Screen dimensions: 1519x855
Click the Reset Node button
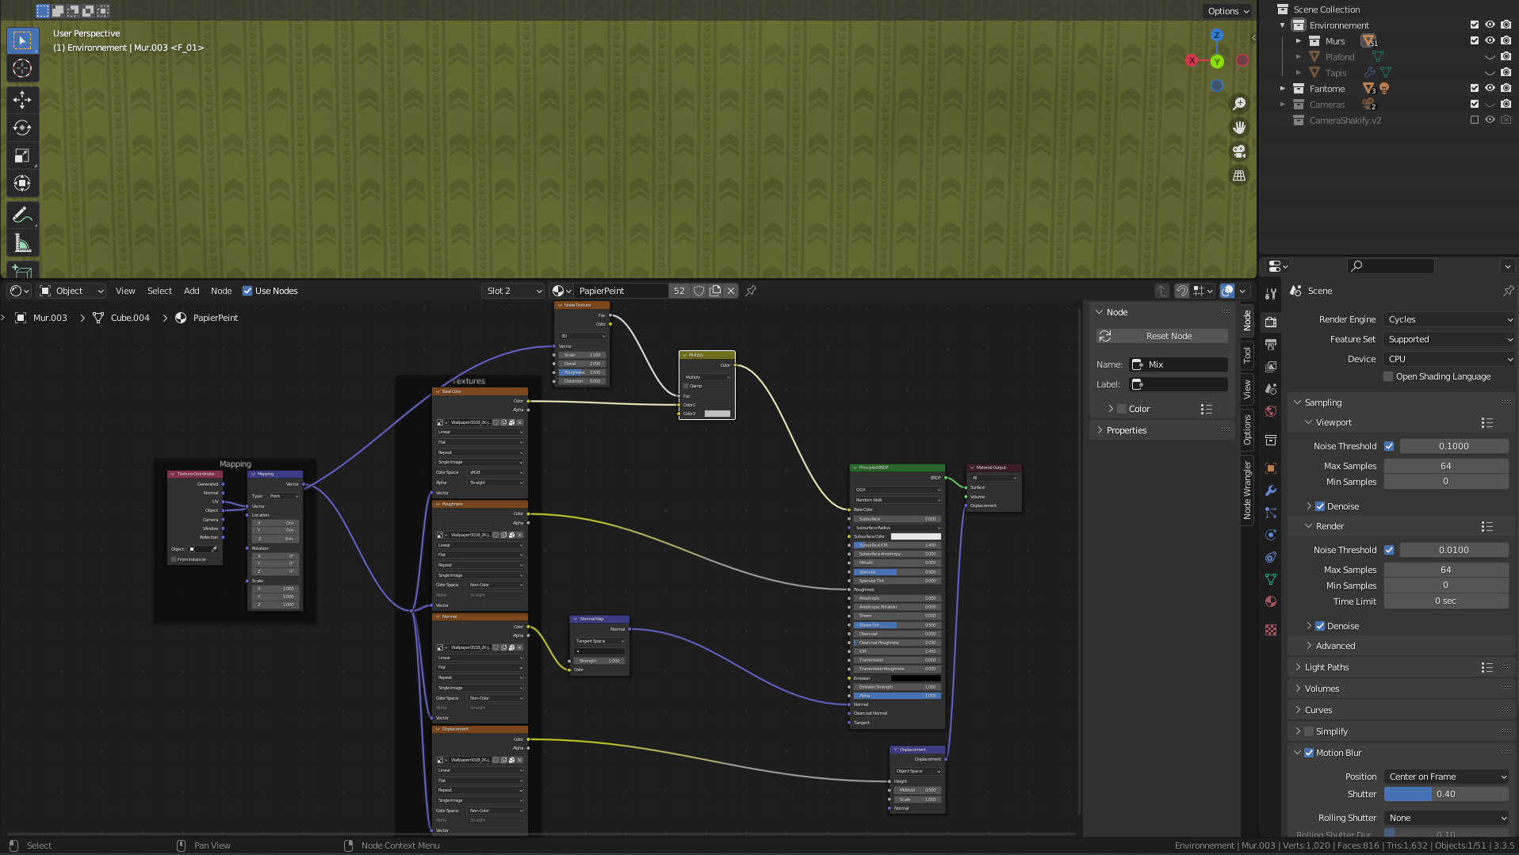(x=1162, y=336)
